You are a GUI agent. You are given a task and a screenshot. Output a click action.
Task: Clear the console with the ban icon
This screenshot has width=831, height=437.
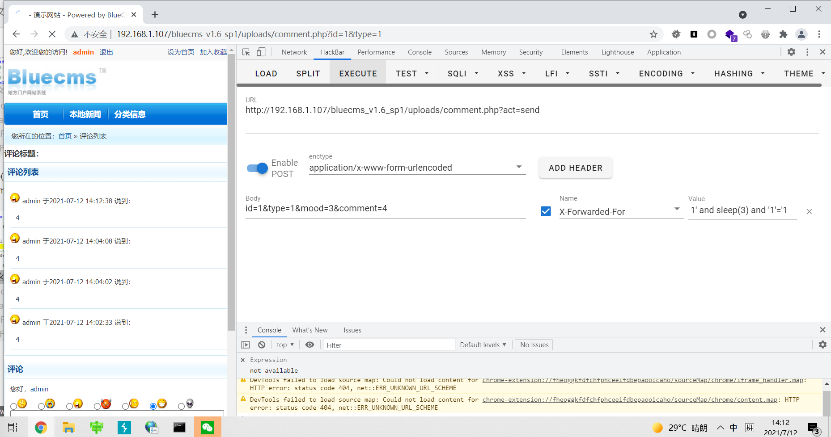(x=262, y=345)
